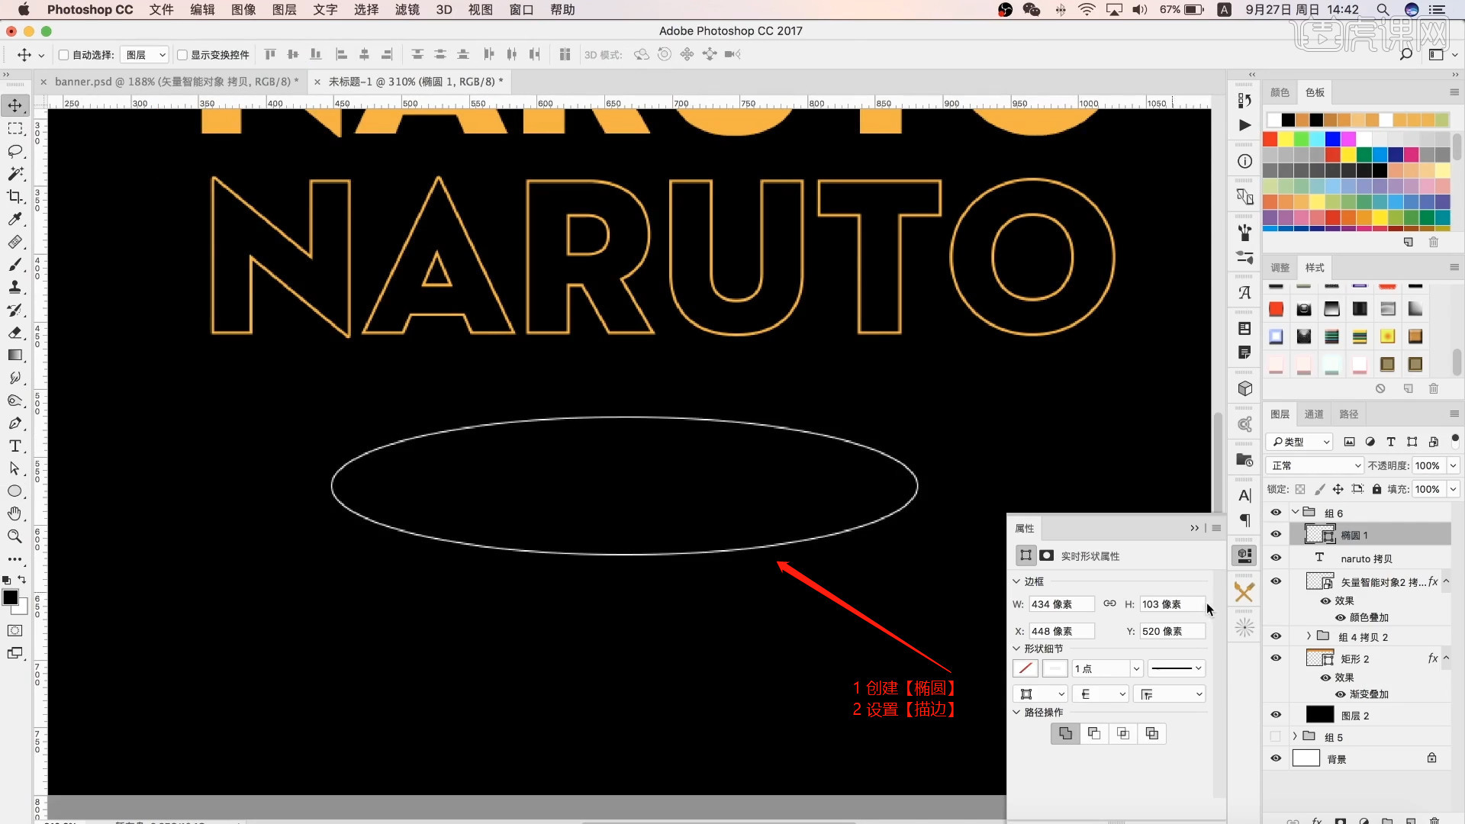Open the opacity 不透明度 dropdown arrow
The image size is (1465, 824).
(1454, 465)
